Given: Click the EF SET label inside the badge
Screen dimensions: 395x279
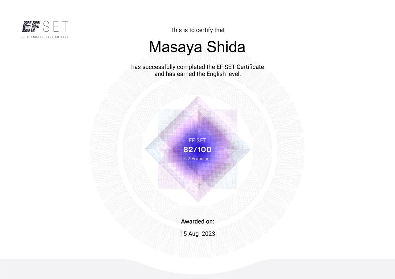Looking at the screenshot, I should tap(197, 141).
